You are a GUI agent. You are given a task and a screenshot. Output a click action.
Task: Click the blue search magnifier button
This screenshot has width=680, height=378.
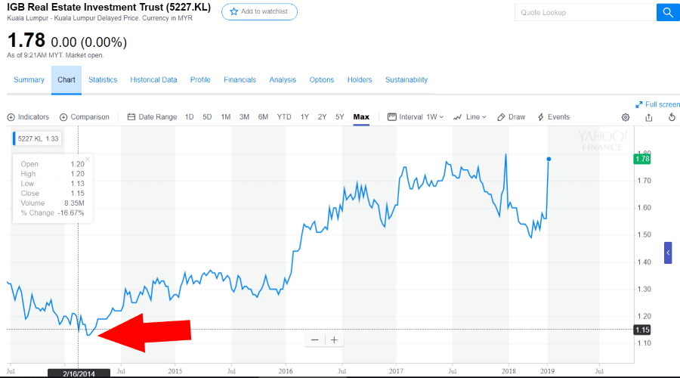(x=668, y=12)
